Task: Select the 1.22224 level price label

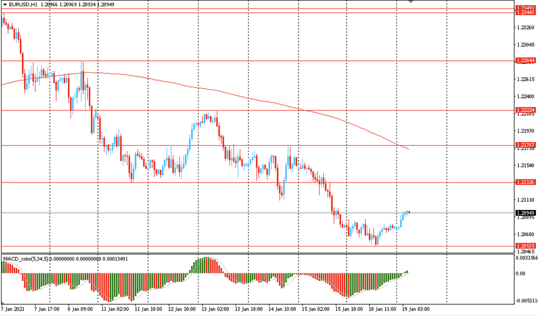Action: click(526, 110)
